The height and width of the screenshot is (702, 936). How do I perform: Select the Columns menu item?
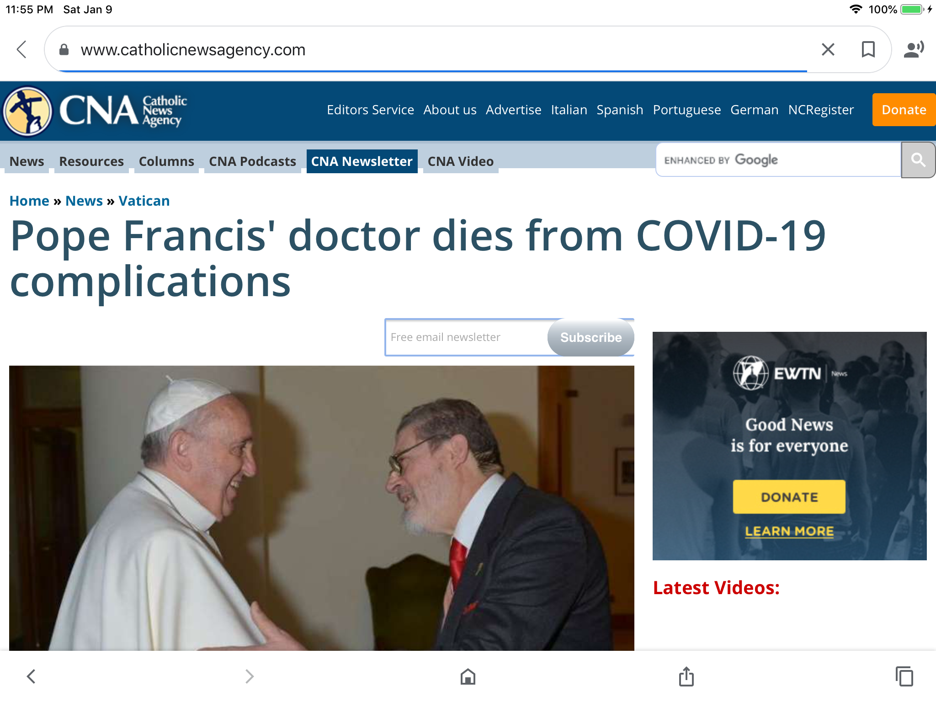point(166,161)
